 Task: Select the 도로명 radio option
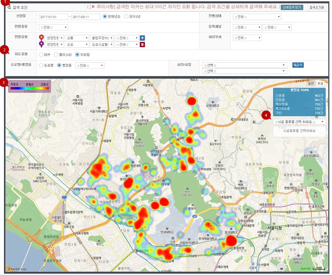[x=41, y=65]
